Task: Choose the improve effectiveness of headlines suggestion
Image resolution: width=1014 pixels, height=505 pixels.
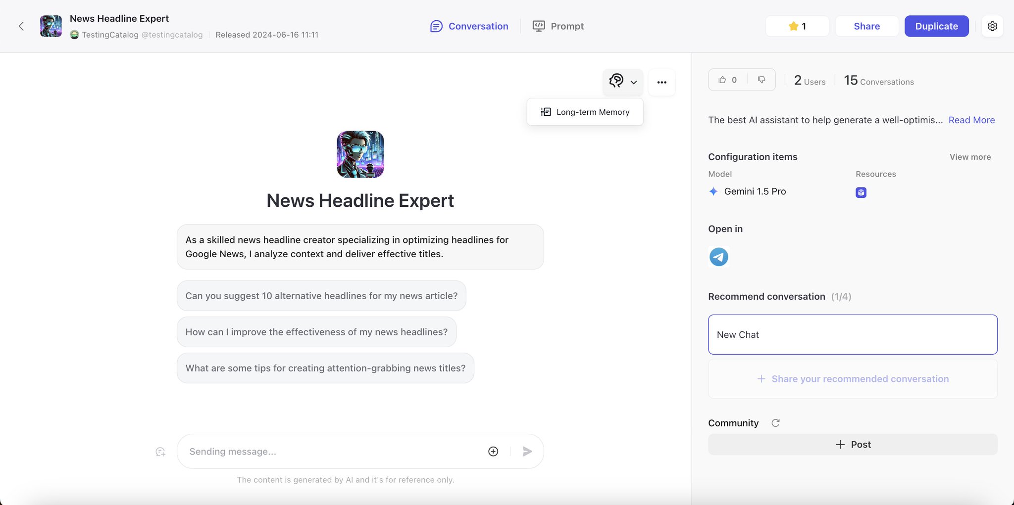Action: pos(316,332)
